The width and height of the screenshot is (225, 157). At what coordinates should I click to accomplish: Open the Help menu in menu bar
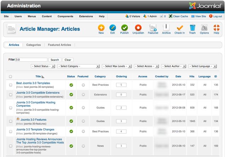tap(102, 16)
